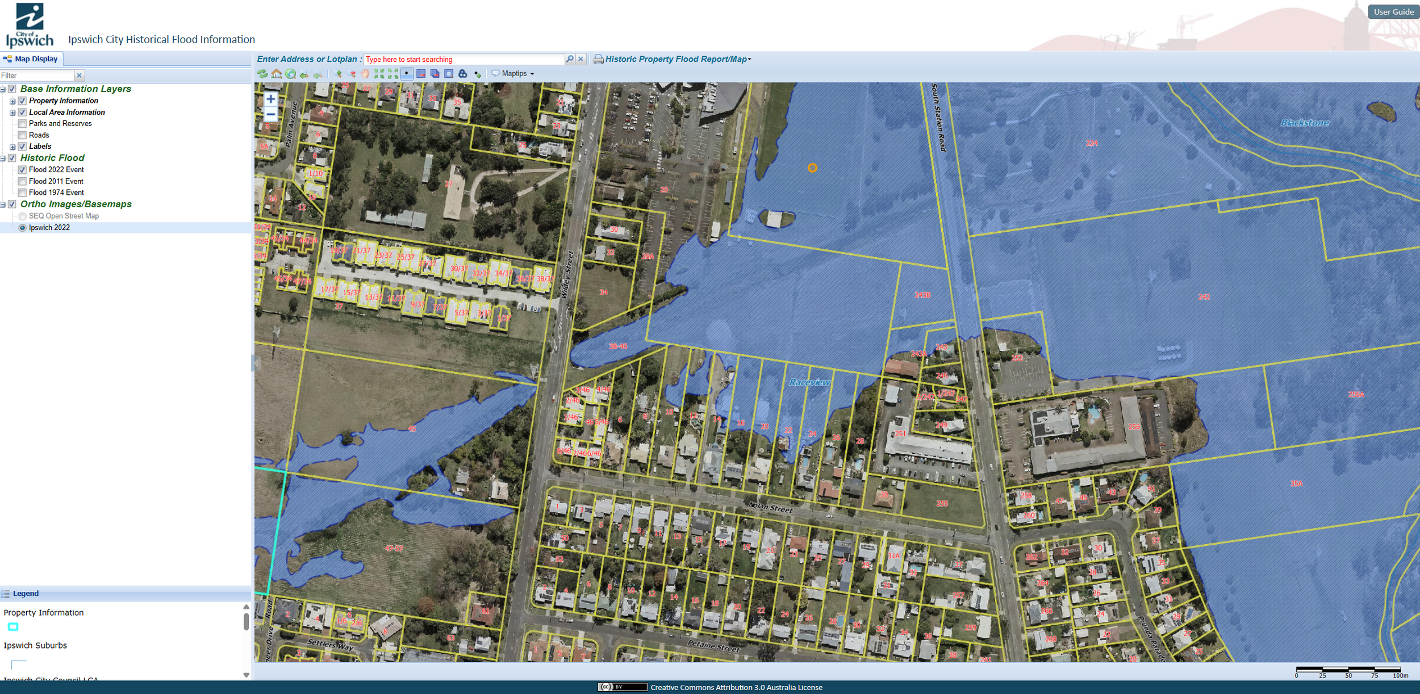The image size is (1420, 694).
Task: Click the Ipswich Suburbs legend symbol
Action: pyautogui.click(x=19, y=664)
